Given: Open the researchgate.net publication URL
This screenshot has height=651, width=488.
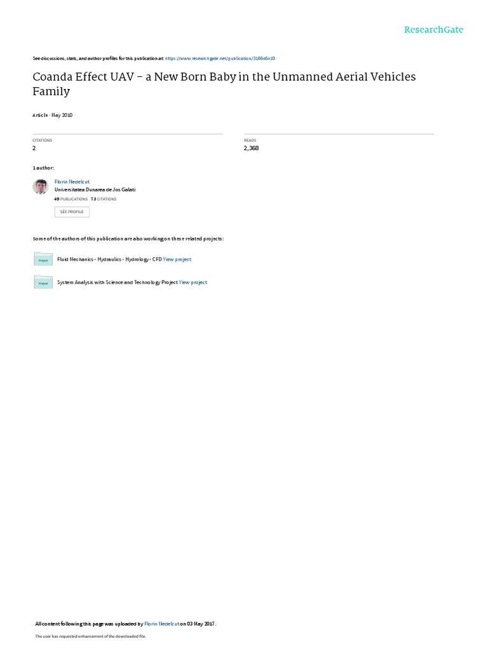Looking at the screenshot, I should 220,58.
